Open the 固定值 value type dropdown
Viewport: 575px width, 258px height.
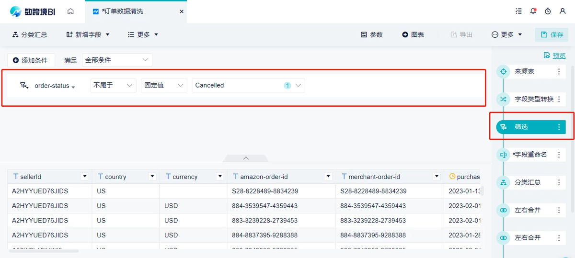coord(164,85)
